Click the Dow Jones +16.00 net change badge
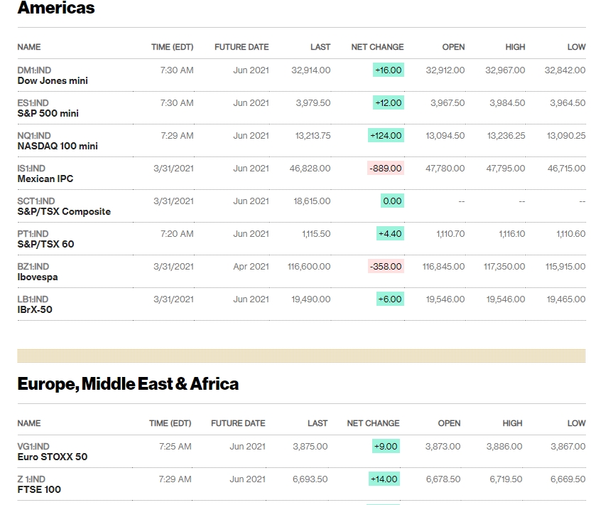 pyautogui.click(x=388, y=70)
